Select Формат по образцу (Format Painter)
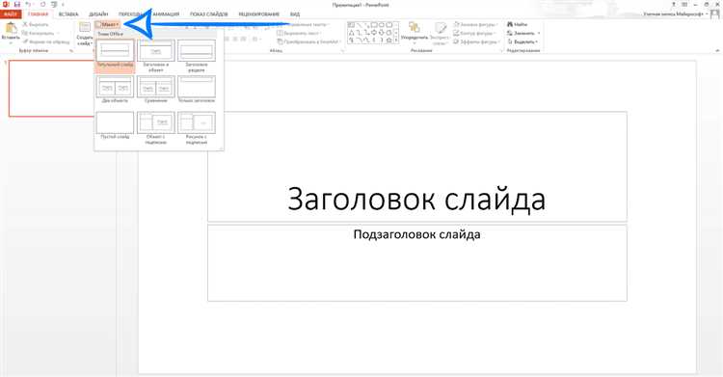 46,41
